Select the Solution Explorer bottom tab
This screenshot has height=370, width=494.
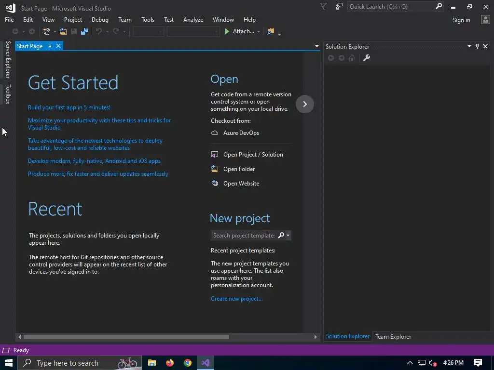tap(347, 336)
